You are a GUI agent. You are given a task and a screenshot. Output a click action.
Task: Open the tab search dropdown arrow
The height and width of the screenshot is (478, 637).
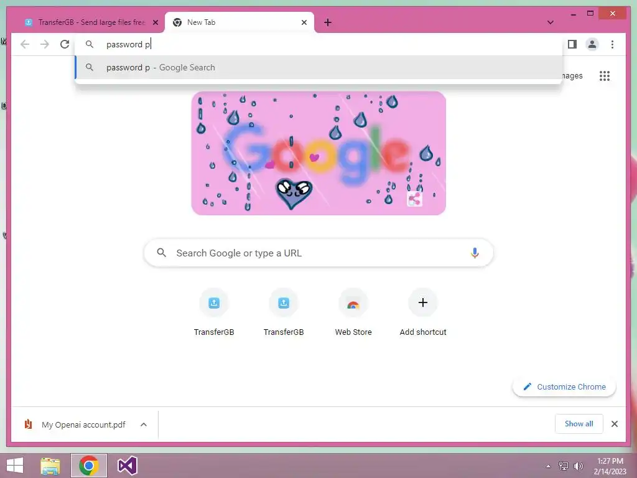[x=551, y=22]
